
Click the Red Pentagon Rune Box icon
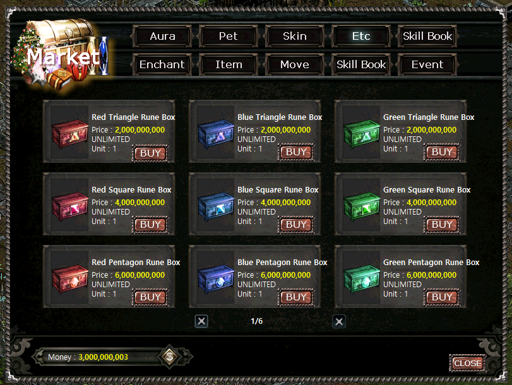pos(70,278)
